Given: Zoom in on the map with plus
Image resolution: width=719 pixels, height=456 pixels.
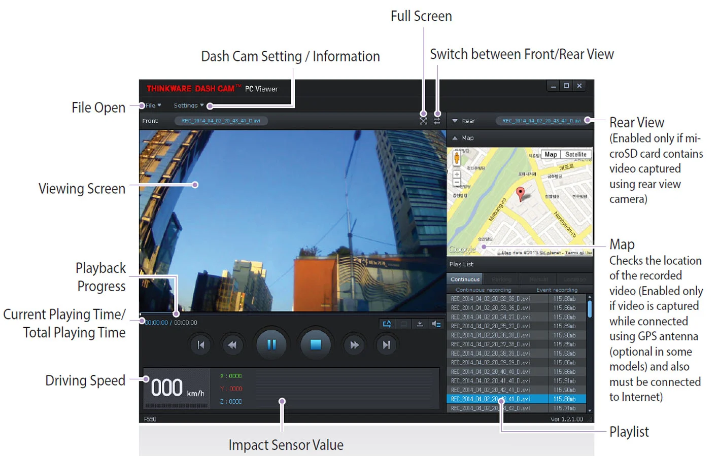Looking at the screenshot, I should [x=457, y=174].
